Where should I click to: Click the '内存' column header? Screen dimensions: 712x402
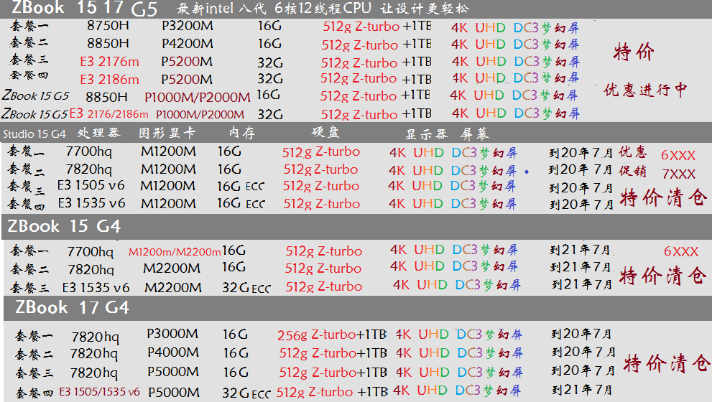(x=242, y=133)
